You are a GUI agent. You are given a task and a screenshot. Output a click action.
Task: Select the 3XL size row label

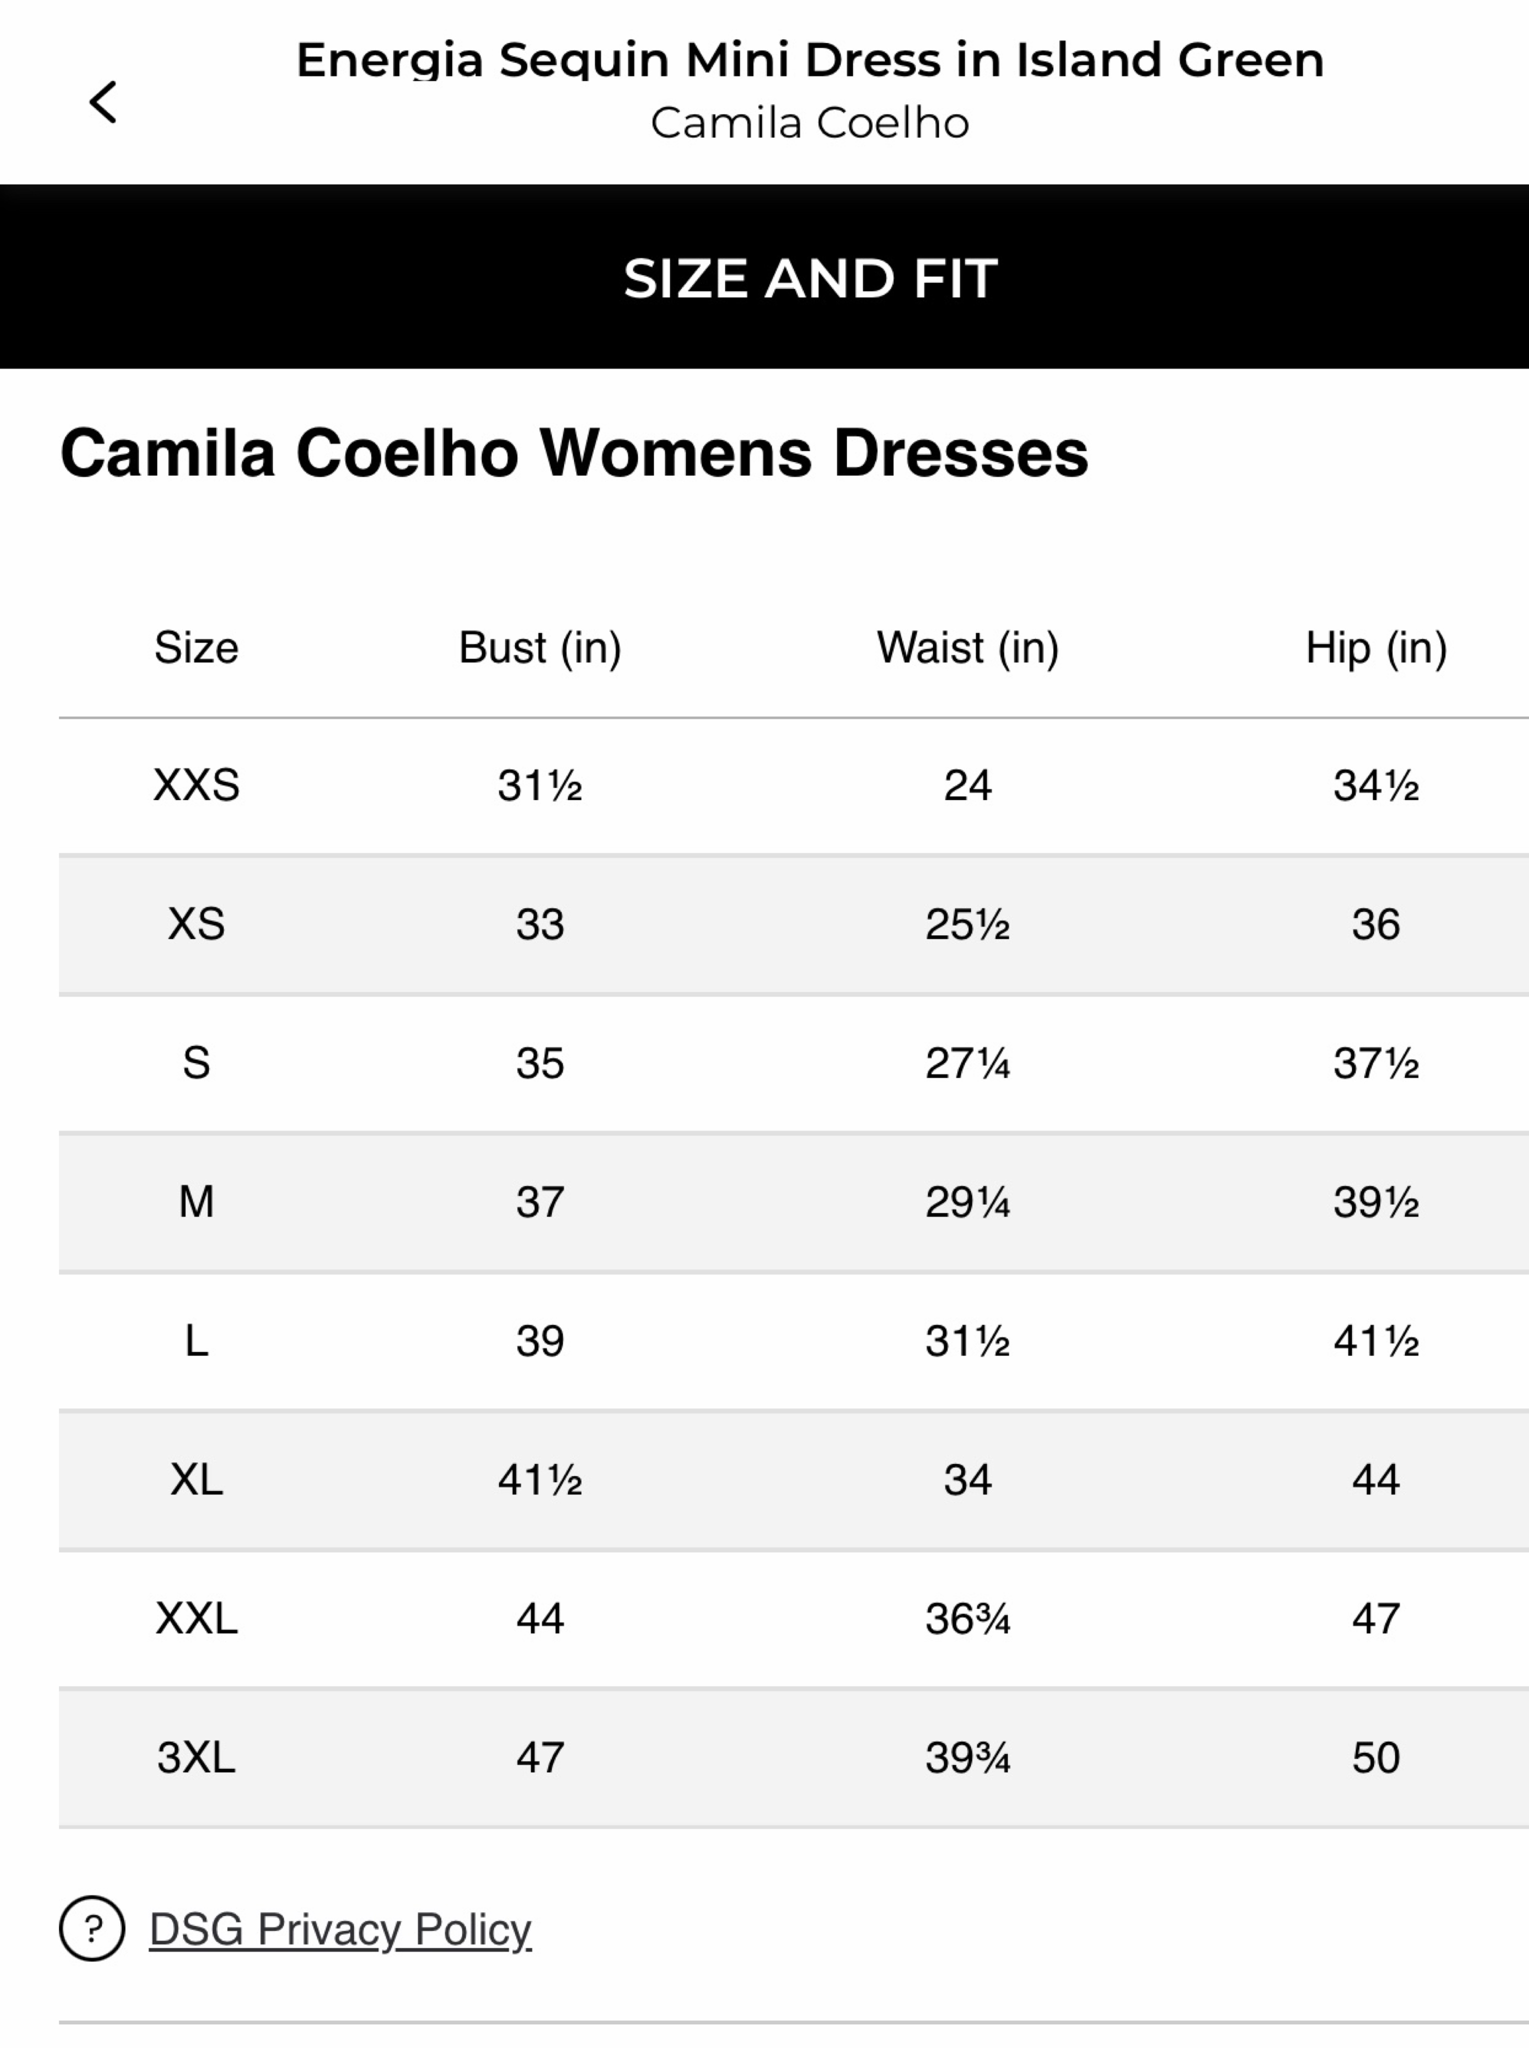[x=196, y=1756]
